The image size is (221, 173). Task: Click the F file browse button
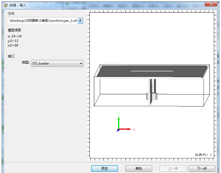point(81,21)
